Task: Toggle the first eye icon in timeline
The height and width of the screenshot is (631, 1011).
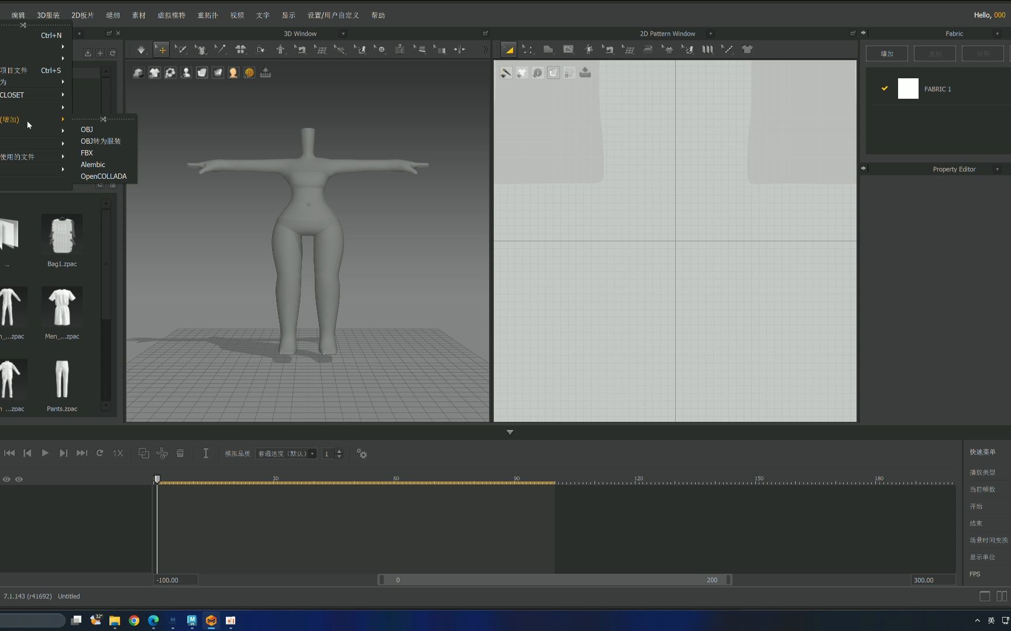Action: pos(6,479)
